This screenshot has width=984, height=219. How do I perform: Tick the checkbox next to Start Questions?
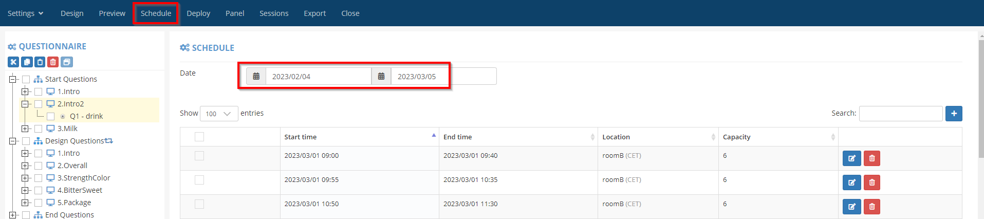pos(26,79)
